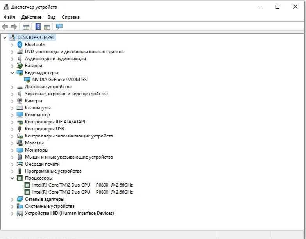306x239 pixels.
Task: Select the second Intel Core 2 Duo P8800 entry
Action: [x=82, y=192]
